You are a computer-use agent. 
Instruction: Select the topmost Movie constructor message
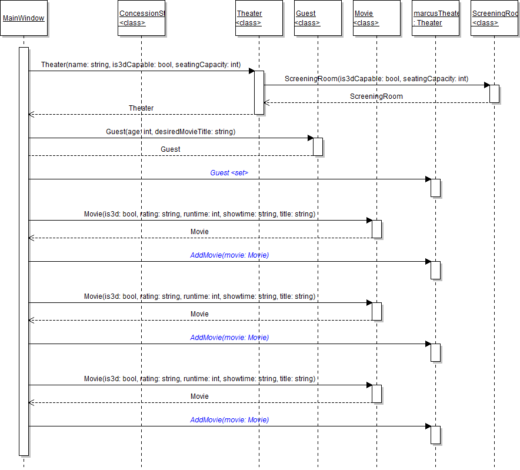199,214
